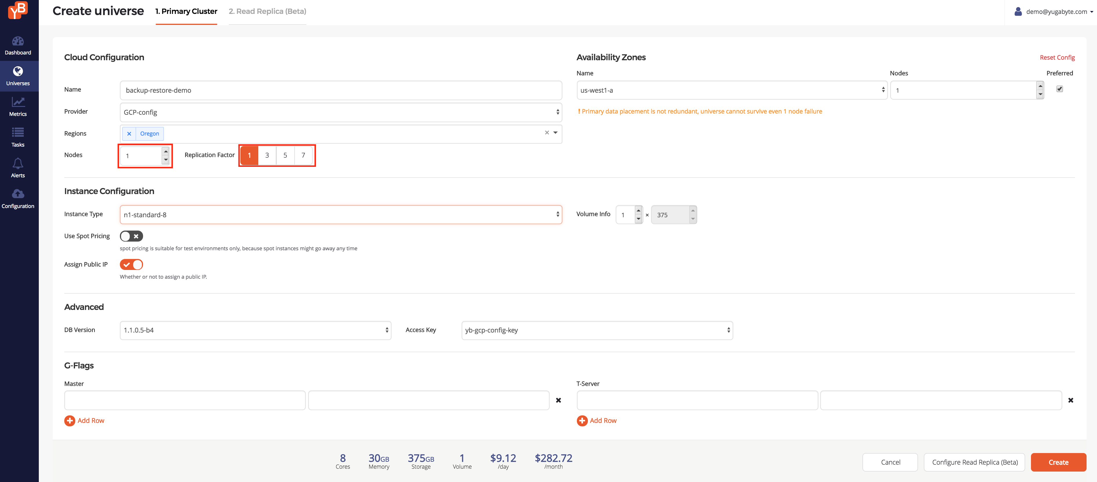Viewport: 1097px width, 482px height.
Task: Open the Instance Type dropdown
Action: pos(341,215)
